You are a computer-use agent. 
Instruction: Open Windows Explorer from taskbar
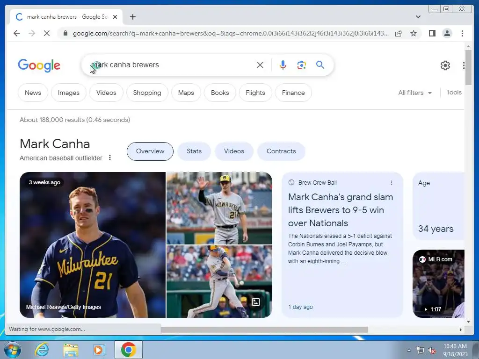[x=71, y=350]
